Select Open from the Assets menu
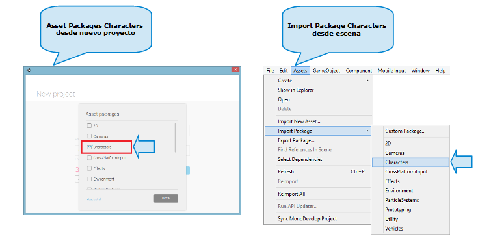Viewport: 491px width, 241px height. (319, 100)
